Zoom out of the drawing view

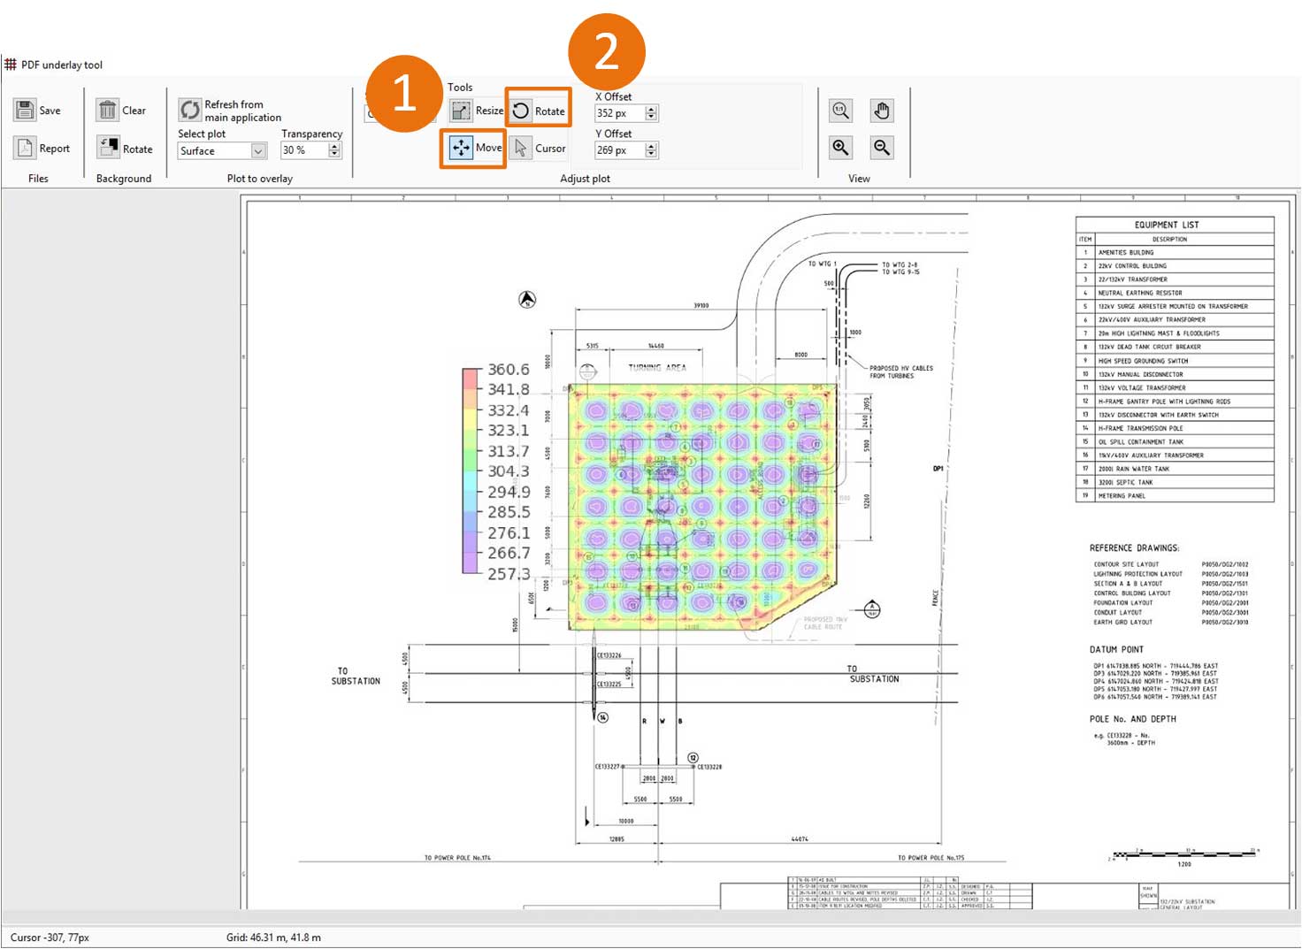[x=880, y=147]
